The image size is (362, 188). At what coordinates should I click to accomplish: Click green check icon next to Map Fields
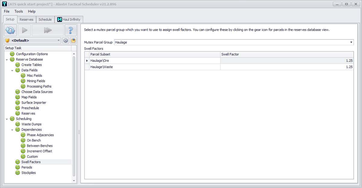point(18,97)
